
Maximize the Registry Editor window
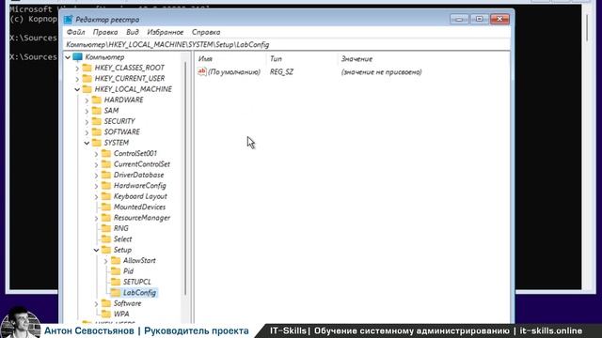[x=479, y=19]
